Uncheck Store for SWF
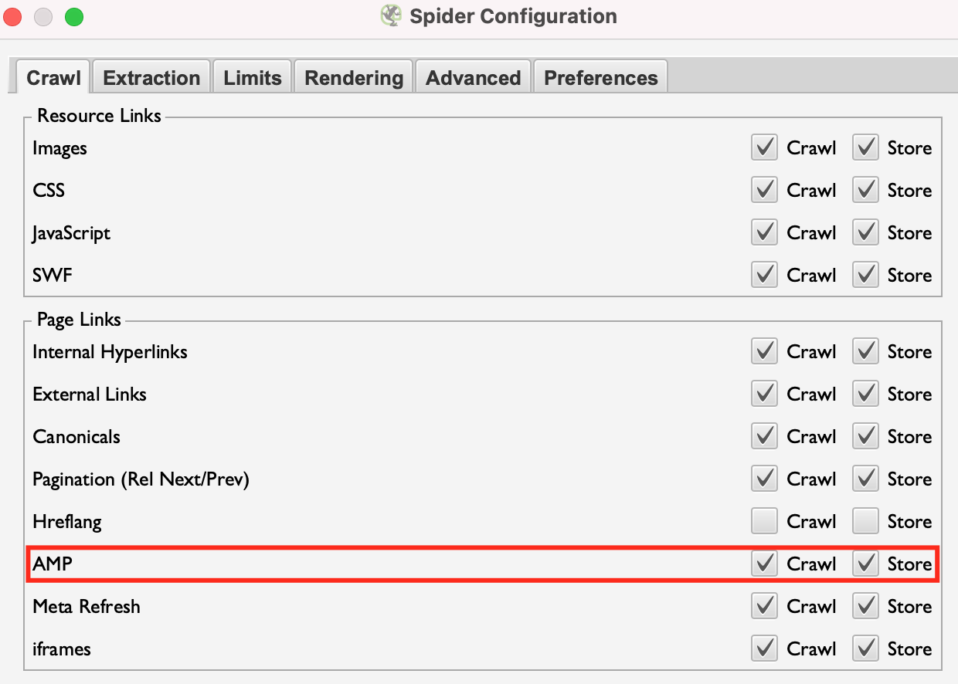 click(x=866, y=275)
